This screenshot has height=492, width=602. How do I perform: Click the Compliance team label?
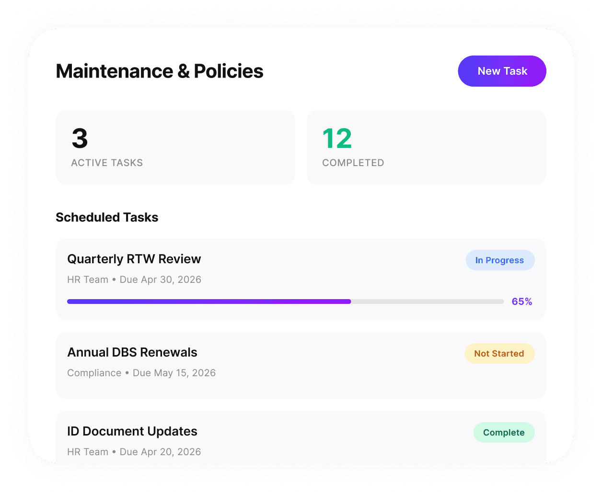coord(94,373)
